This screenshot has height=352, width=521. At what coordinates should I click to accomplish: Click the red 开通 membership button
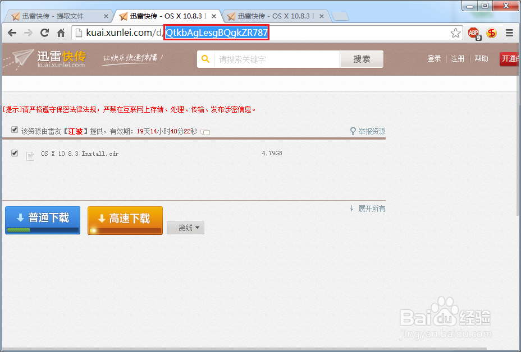tap(510, 59)
